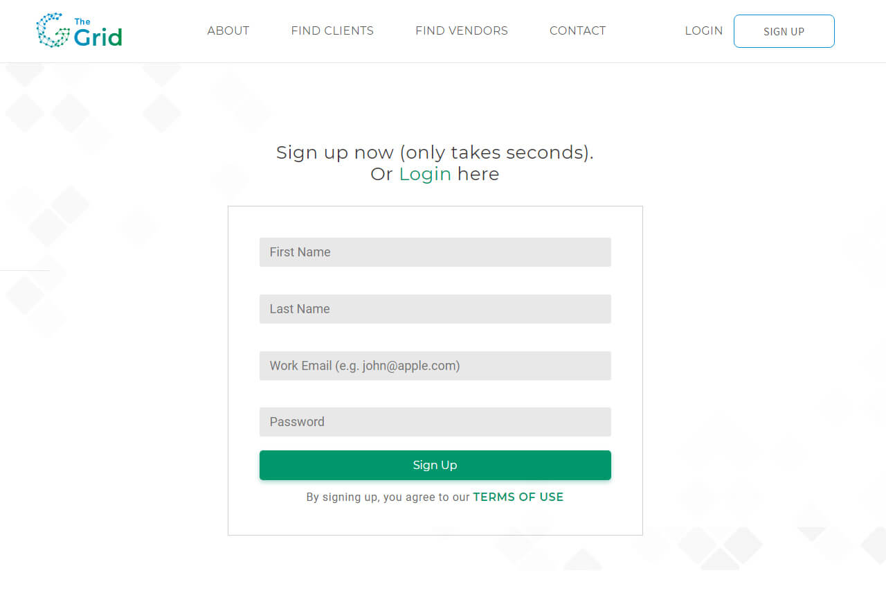Open the TERMS OF USE link

click(518, 497)
